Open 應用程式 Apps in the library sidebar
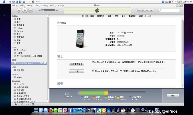Screen dimensions: 193x115 click(x=19, y=37)
